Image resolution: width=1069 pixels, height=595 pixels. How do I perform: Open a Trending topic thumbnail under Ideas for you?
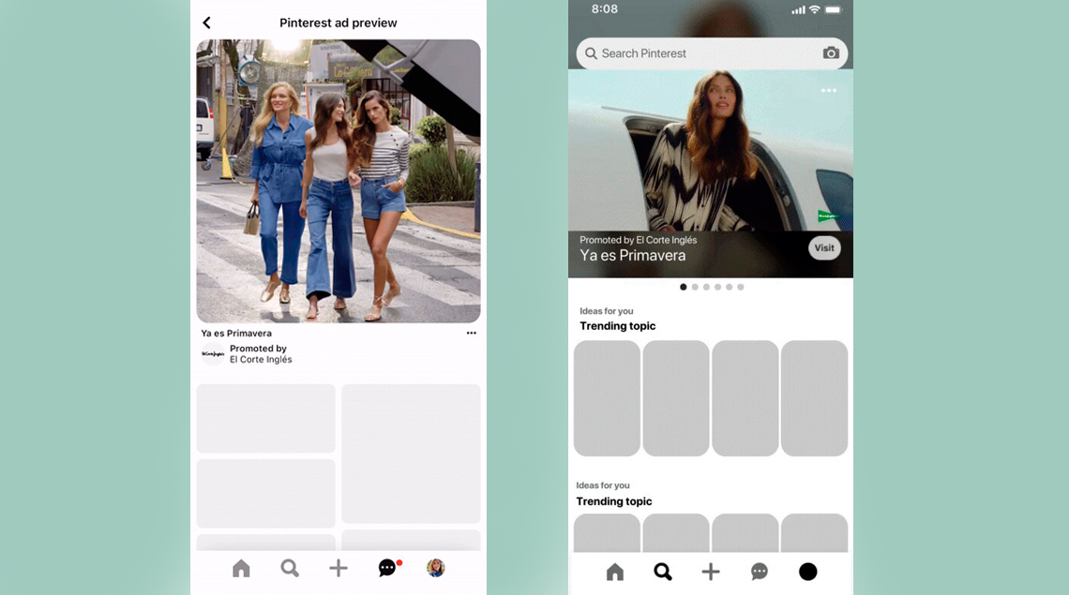click(x=606, y=397)
